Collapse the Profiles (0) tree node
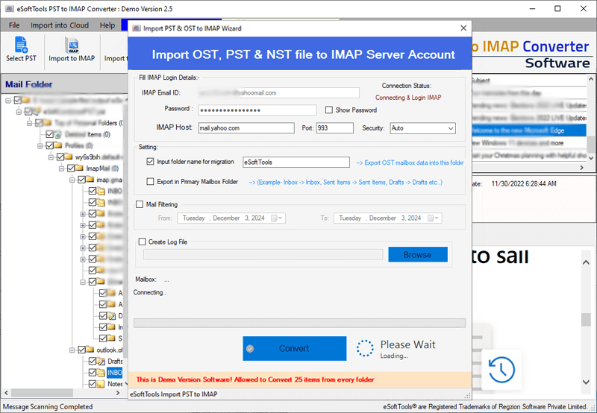 pos(40,145)
